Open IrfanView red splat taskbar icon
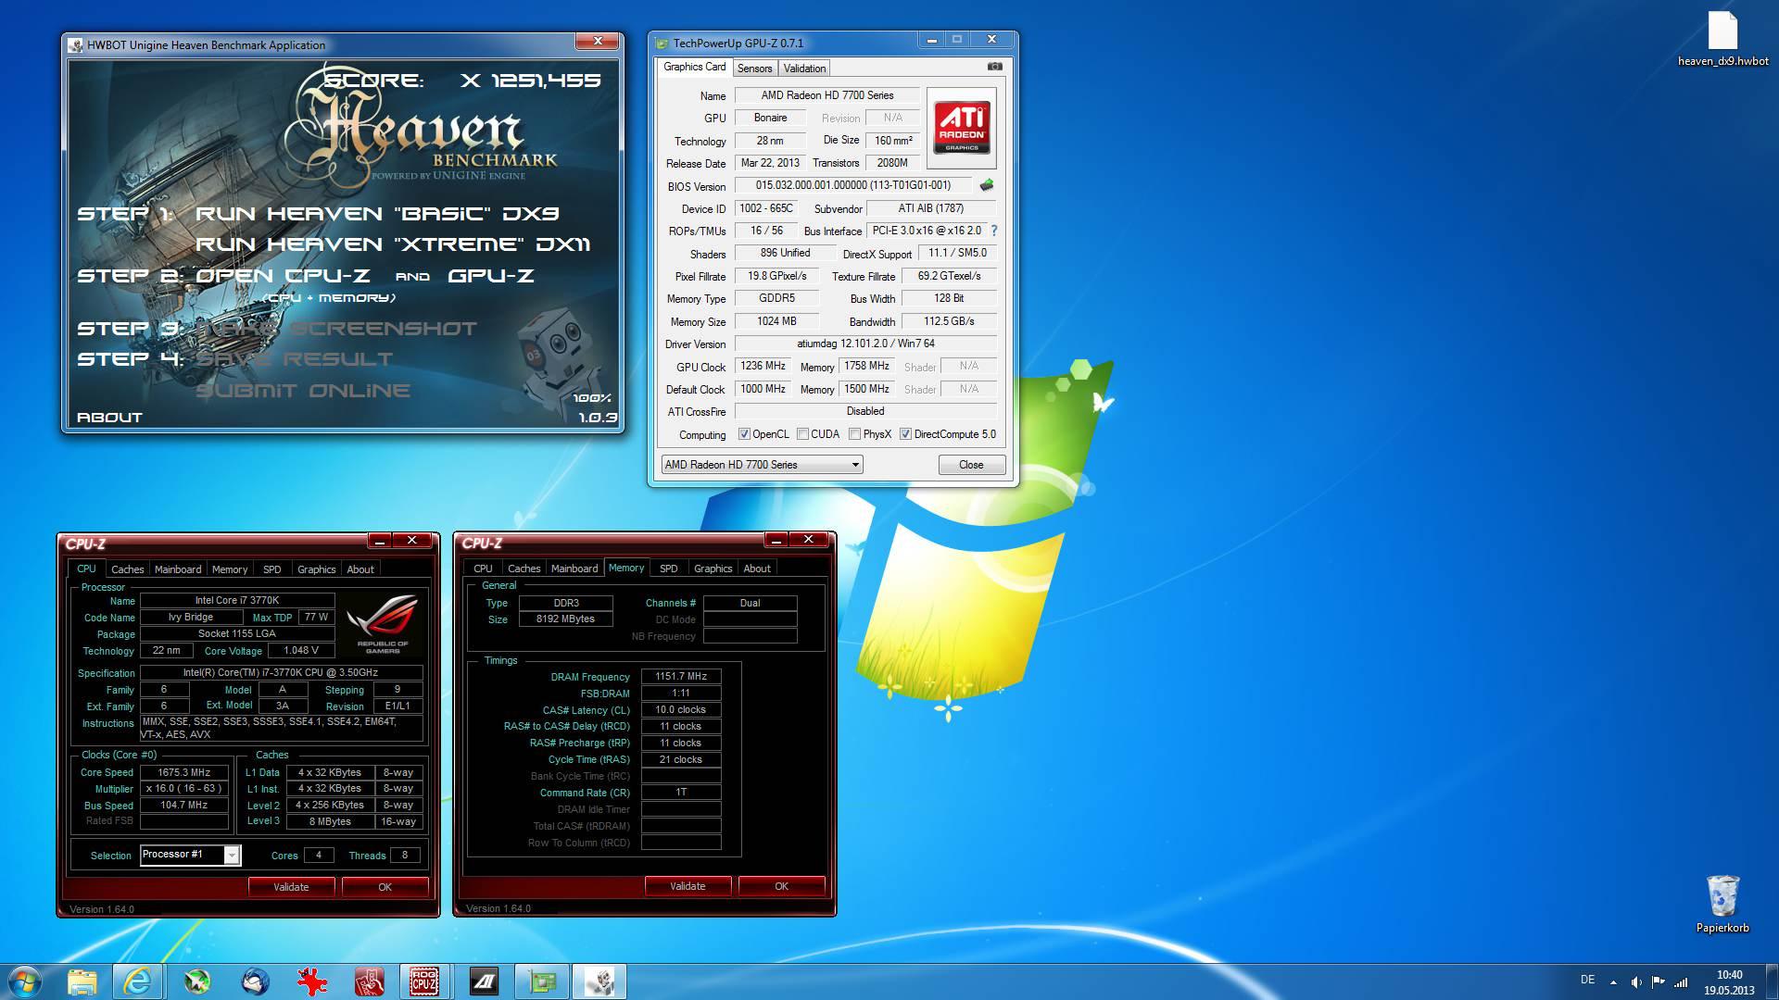 [x=311, y=981]
